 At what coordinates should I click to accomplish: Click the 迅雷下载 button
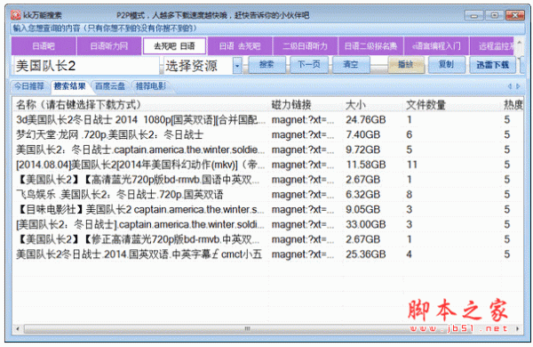(492, 65)
